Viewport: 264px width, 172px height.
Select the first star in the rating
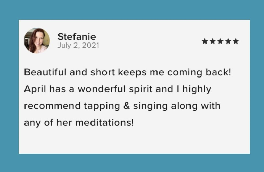205,41
